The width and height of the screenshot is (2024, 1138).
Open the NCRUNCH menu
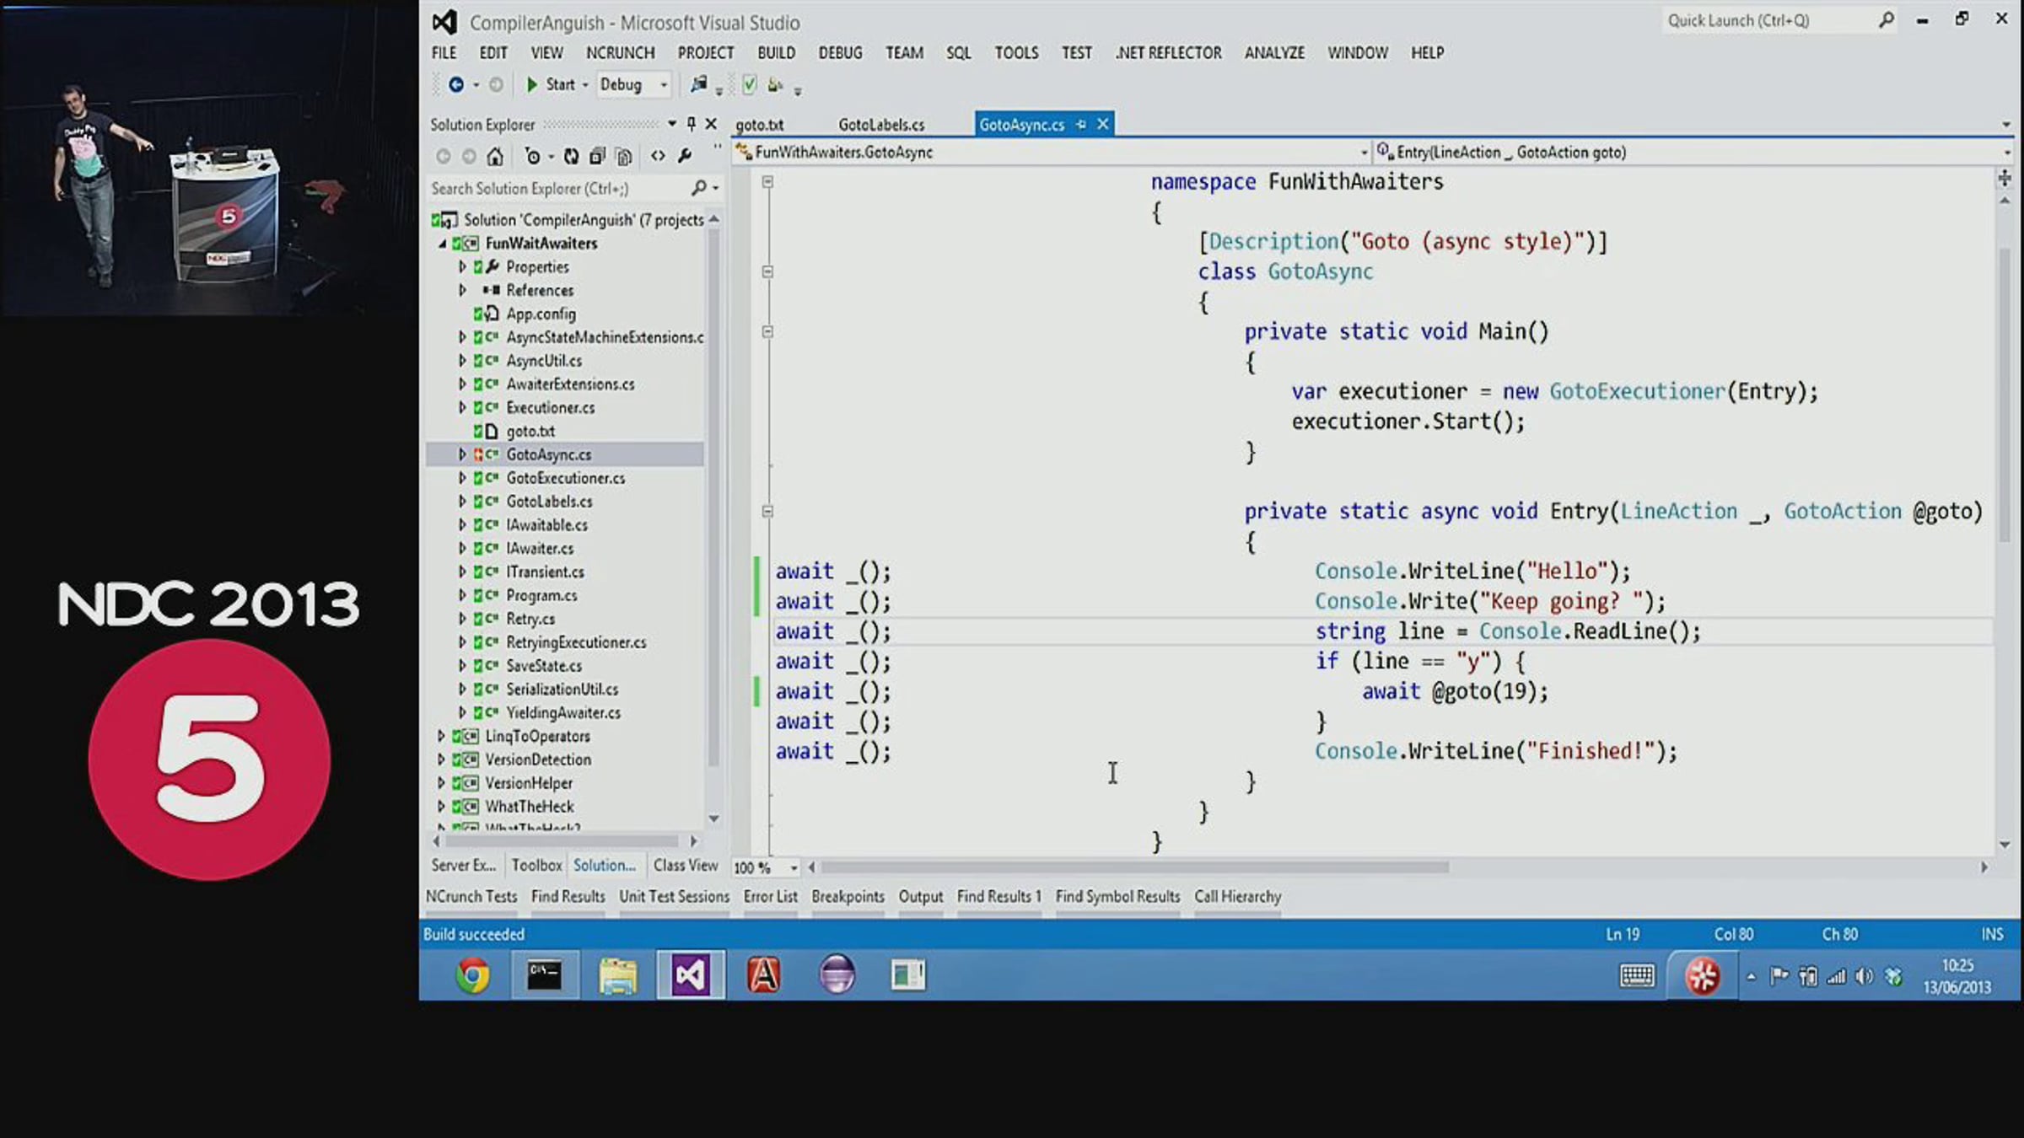coord(620,52)
